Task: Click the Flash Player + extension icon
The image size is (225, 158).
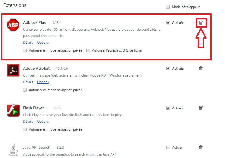Action: (13, 110)
